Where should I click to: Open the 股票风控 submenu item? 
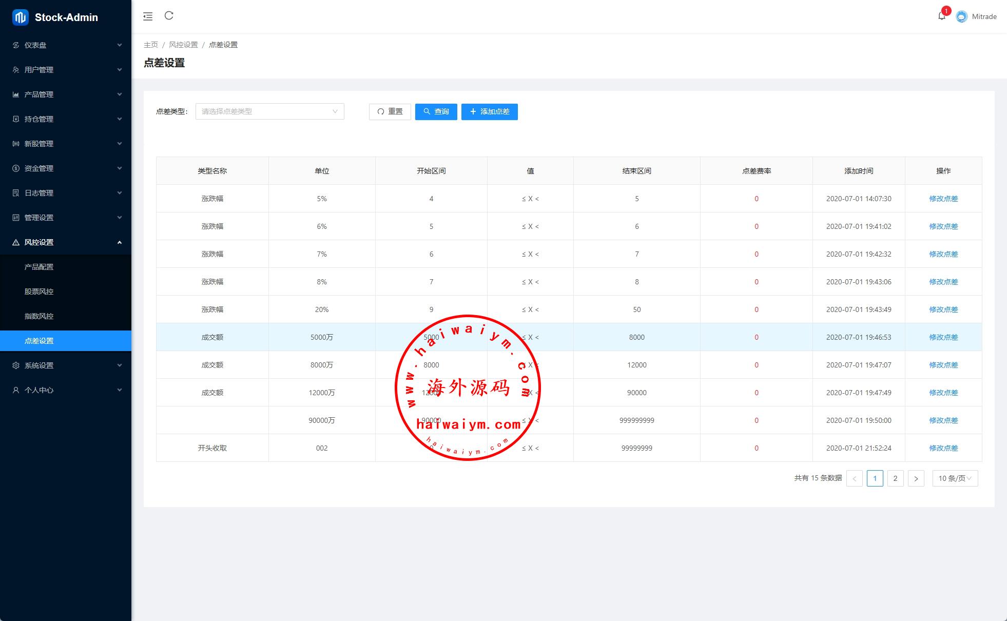pos(39,292)
